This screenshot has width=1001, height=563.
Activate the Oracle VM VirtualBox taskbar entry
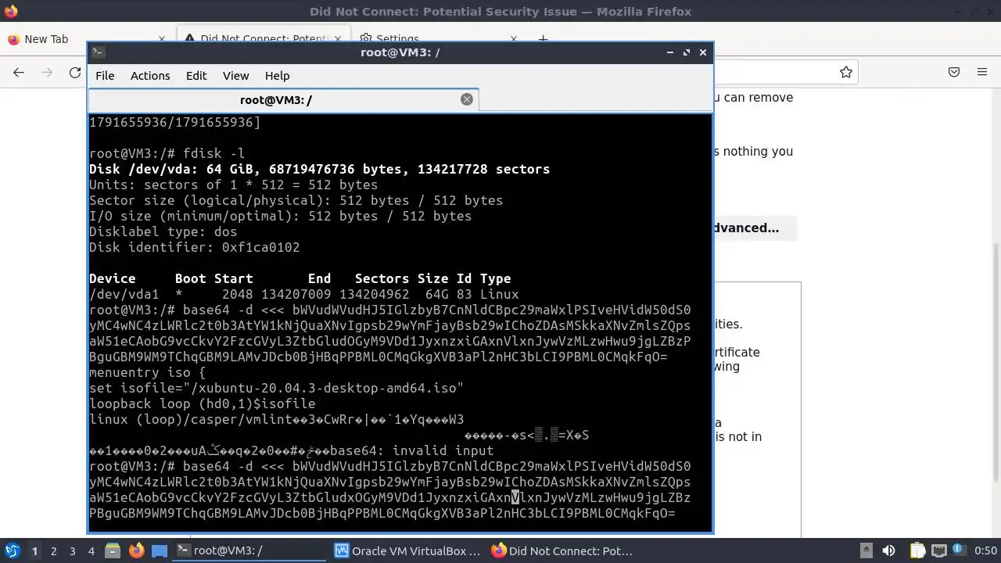coord(407,550)
